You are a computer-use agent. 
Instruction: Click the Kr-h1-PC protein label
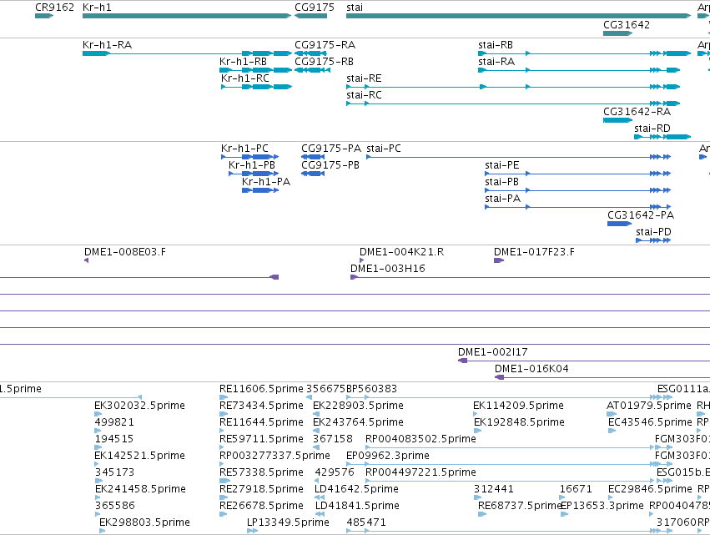click(244, 149)
